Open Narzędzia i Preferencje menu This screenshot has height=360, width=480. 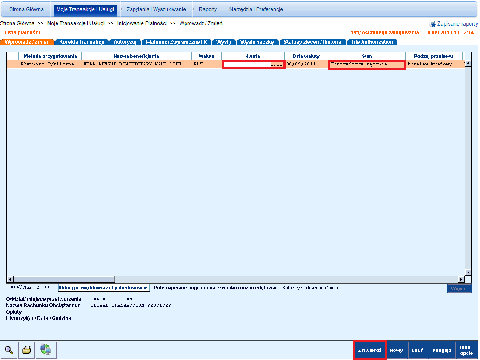tap(256, 9)
